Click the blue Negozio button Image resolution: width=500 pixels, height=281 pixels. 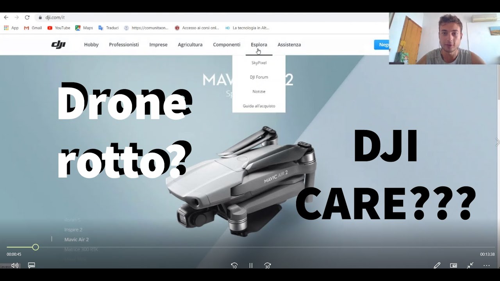[x=382, y=44]
